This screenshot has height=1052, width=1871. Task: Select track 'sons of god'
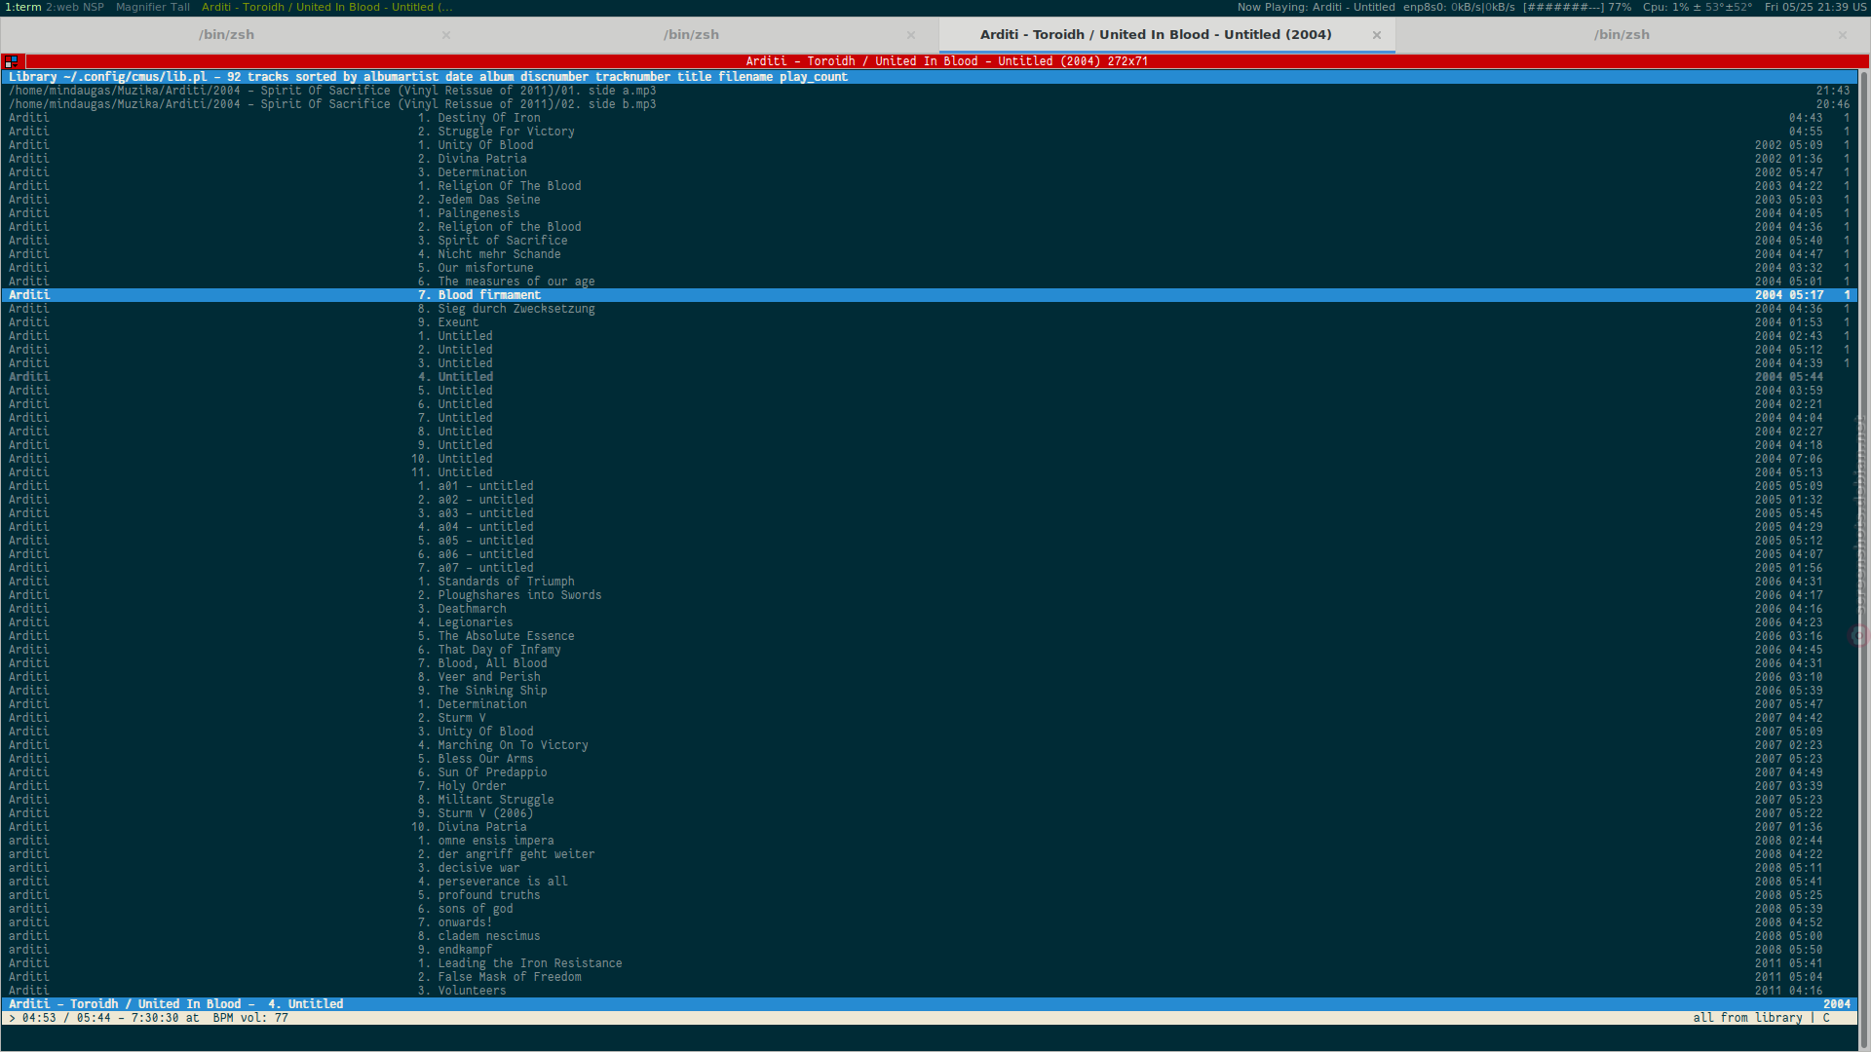click(x=929, y=909)
